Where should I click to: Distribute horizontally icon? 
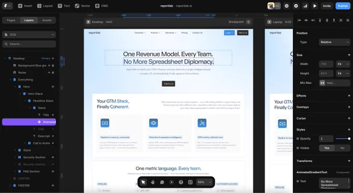(341, 20)
